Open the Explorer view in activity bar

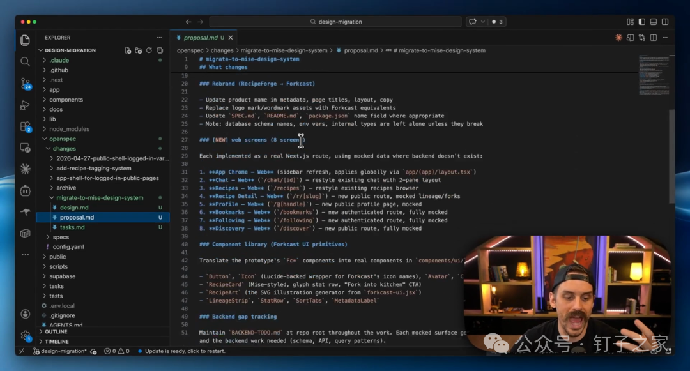pyautogui.click(x=25, y=40)
